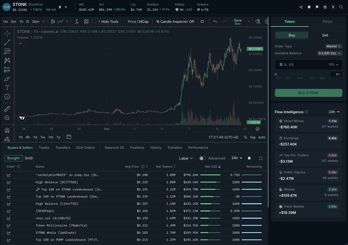Select the crosshair cursor tool
The image size is (348, 245).
(x=7, y=33)
